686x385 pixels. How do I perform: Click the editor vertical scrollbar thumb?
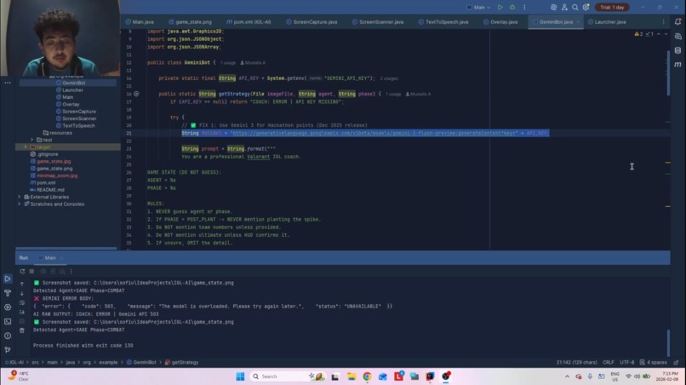[x=668, y=72]
